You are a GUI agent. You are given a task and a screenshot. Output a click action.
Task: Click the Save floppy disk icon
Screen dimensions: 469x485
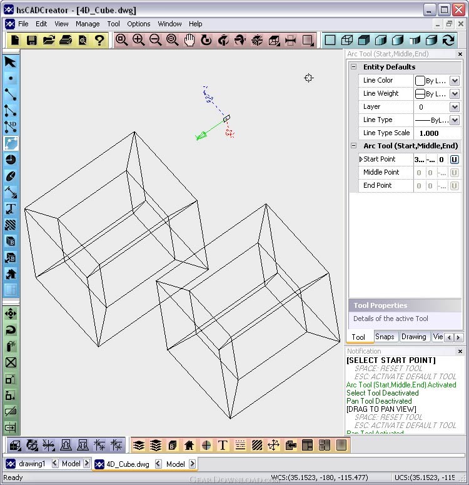point(31,40)
